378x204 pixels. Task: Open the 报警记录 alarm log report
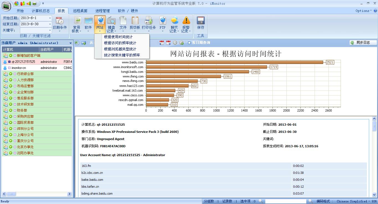coord(186,24)
